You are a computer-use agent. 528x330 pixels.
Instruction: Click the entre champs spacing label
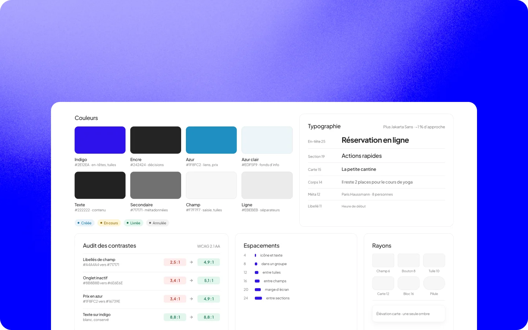(275, 281)
